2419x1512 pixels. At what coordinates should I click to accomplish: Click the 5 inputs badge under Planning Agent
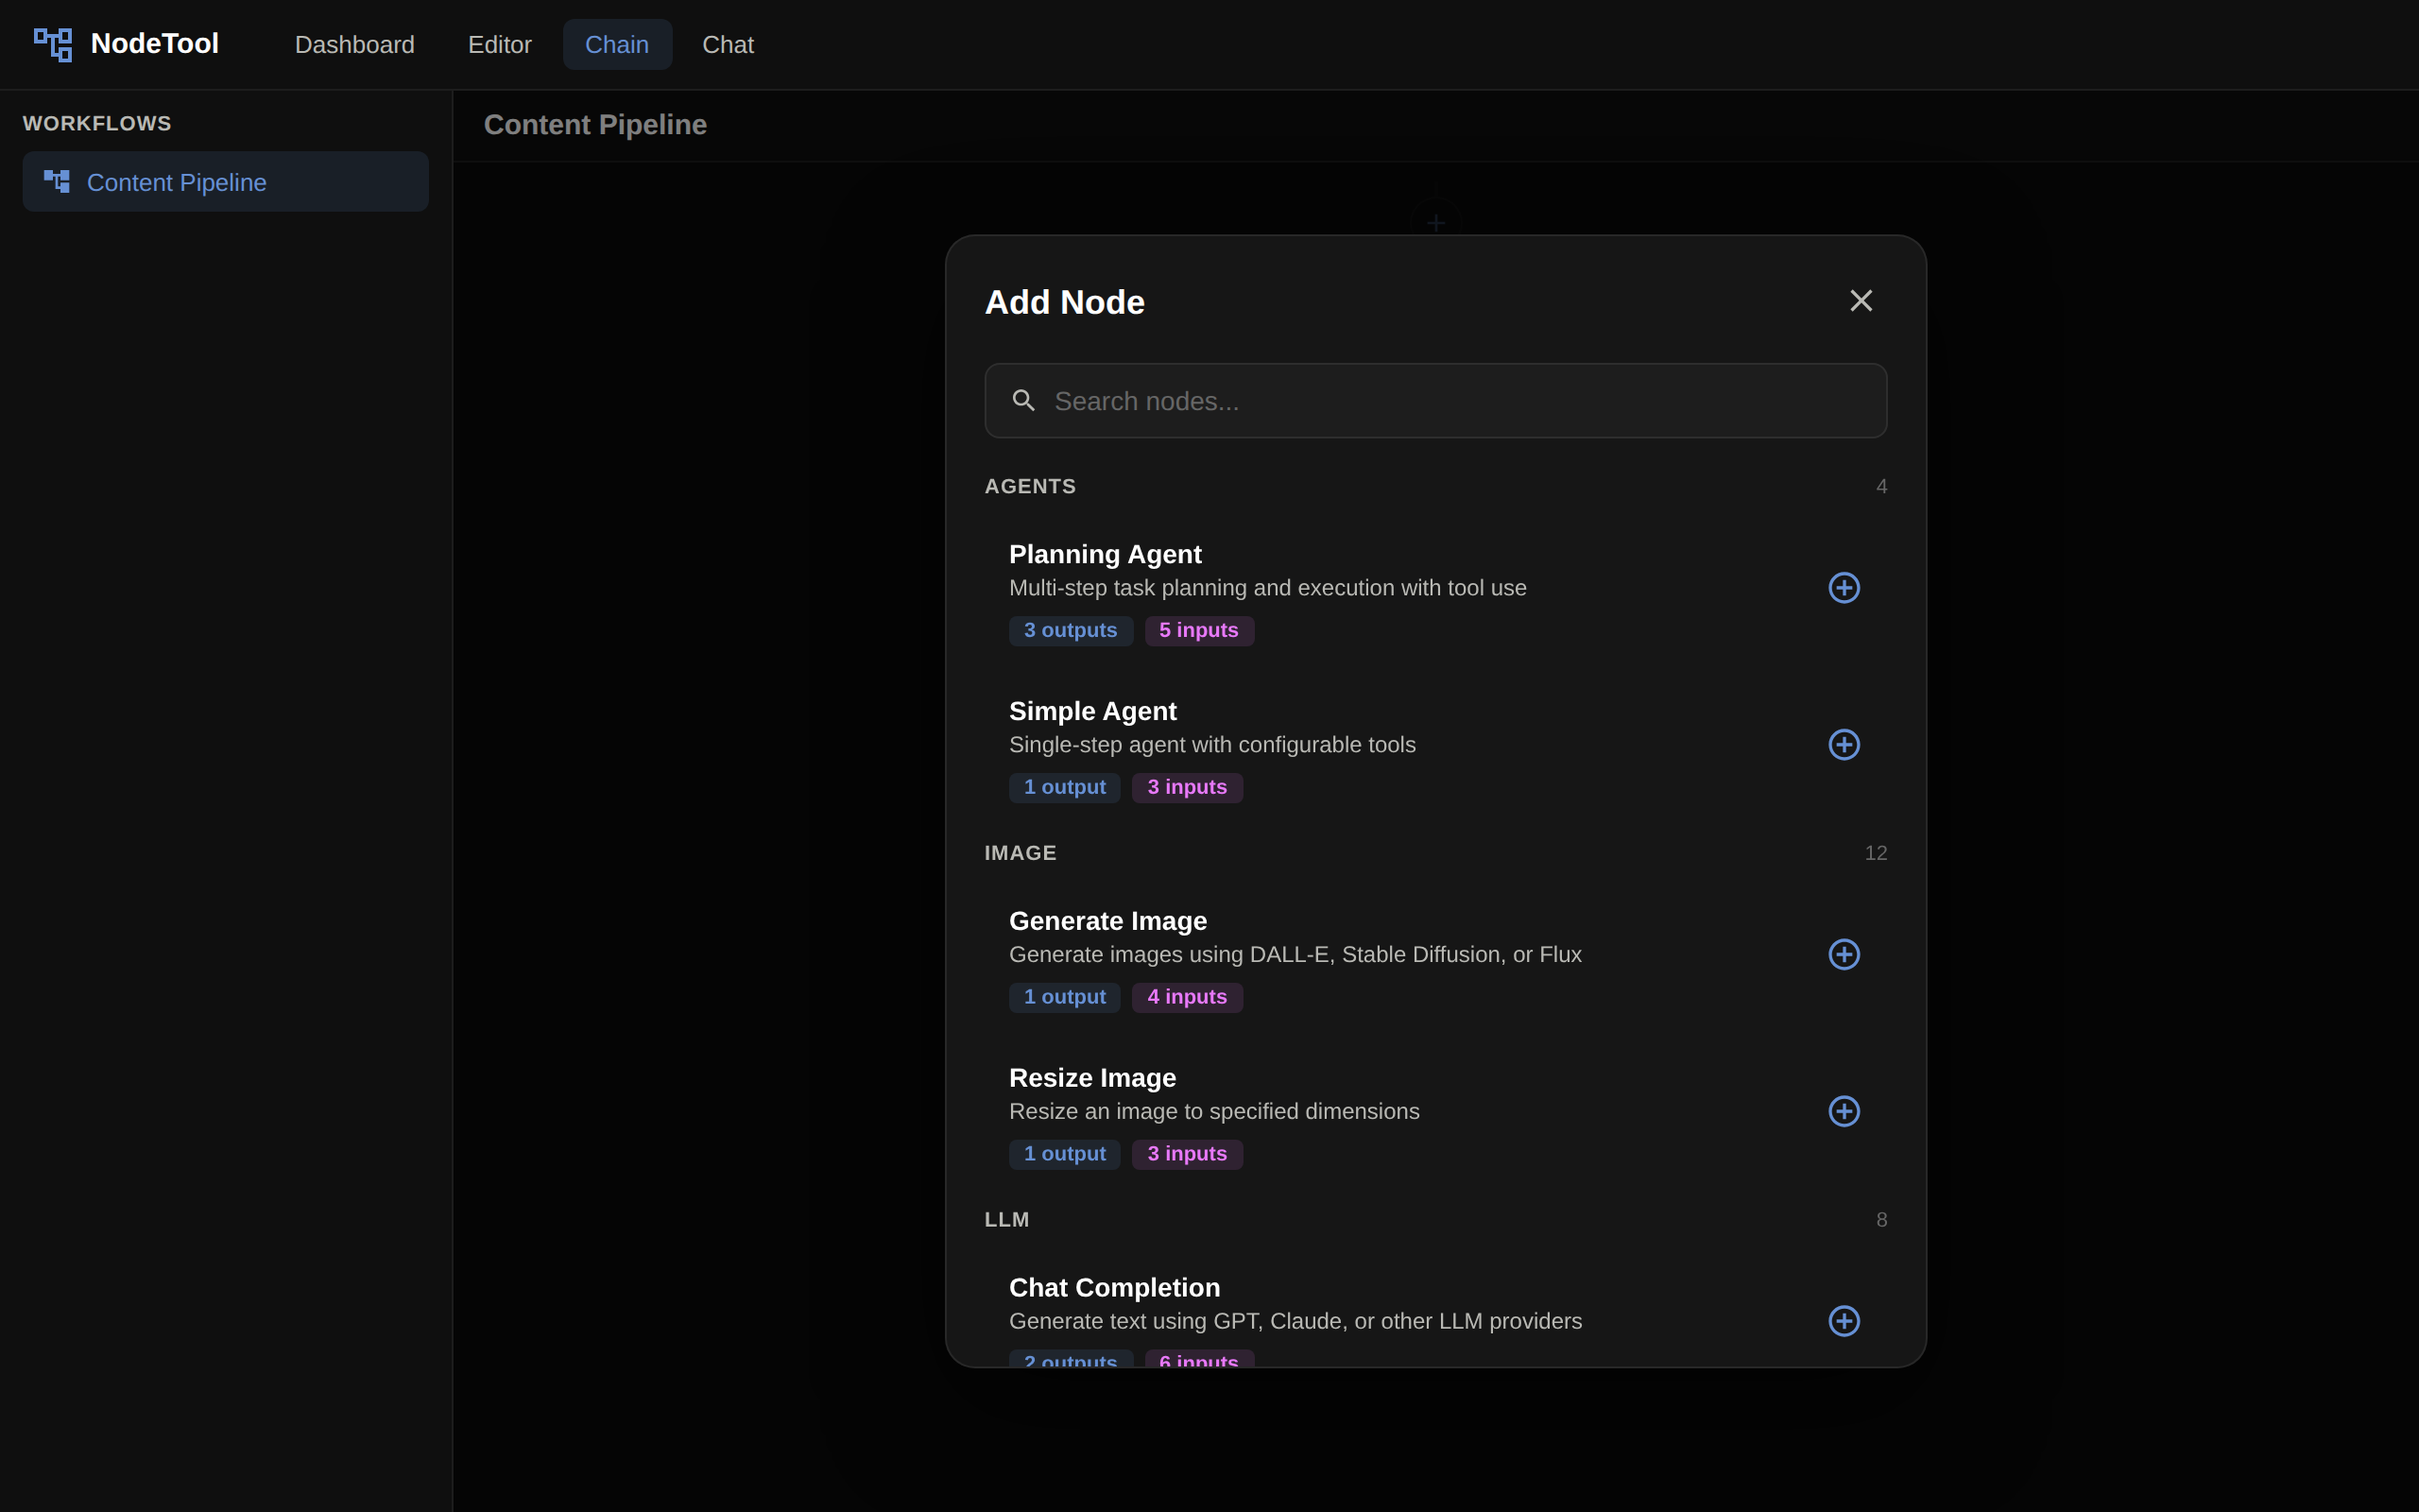click(x=1198, y=630)
